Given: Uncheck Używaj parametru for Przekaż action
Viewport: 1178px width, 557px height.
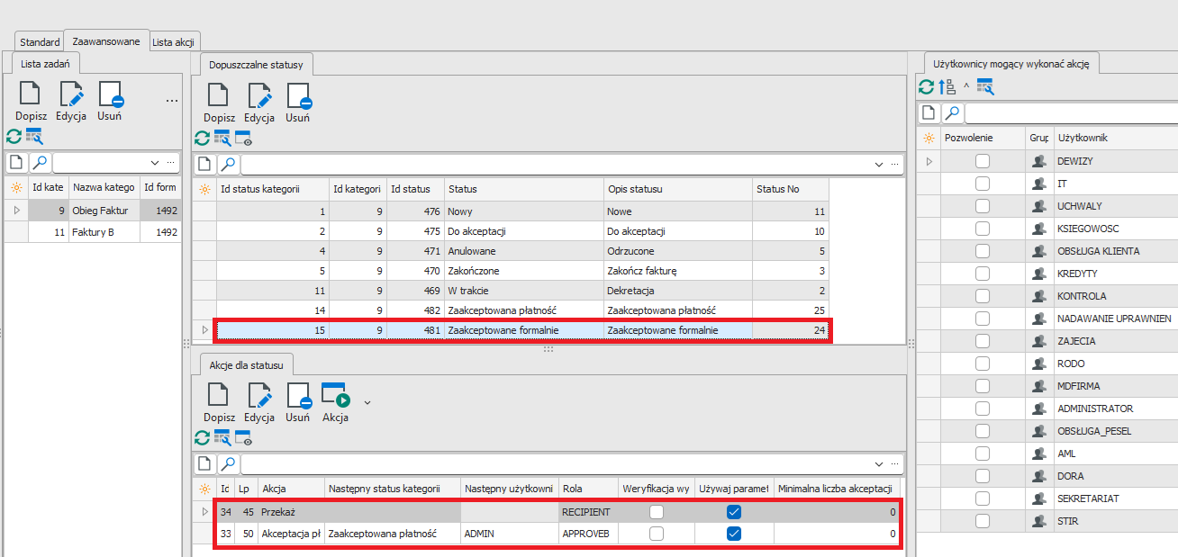Looking at the screenshot, I should (x=734, y=512).
